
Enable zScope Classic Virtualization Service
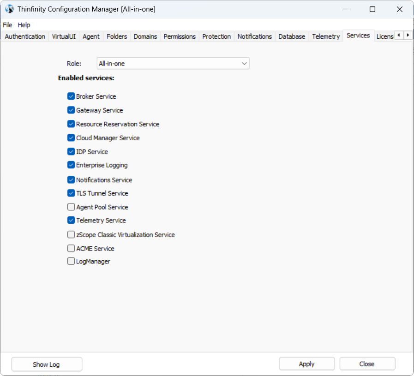point(71,234)
